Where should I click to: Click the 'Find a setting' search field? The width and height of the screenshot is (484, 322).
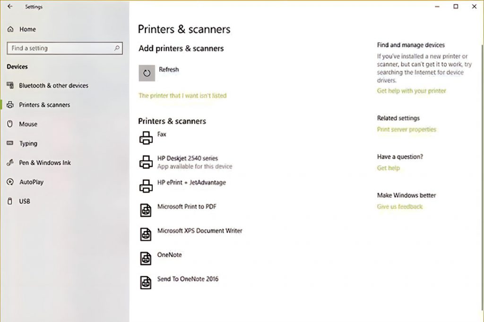tap(59, 48)
